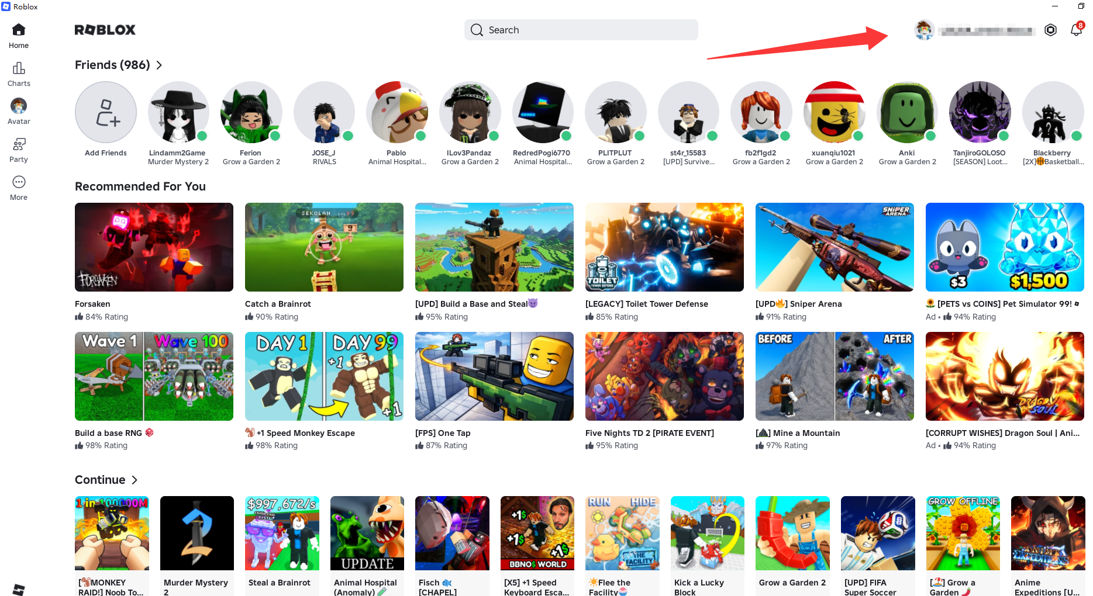Screen dimensions: 1093x596
Task: Open friend xuanqiu1021's avatar
Action: [835, 112]
